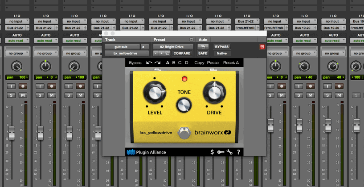Open the wrench settings icon
Screen dimensions: 364x187
coord(229,152)
